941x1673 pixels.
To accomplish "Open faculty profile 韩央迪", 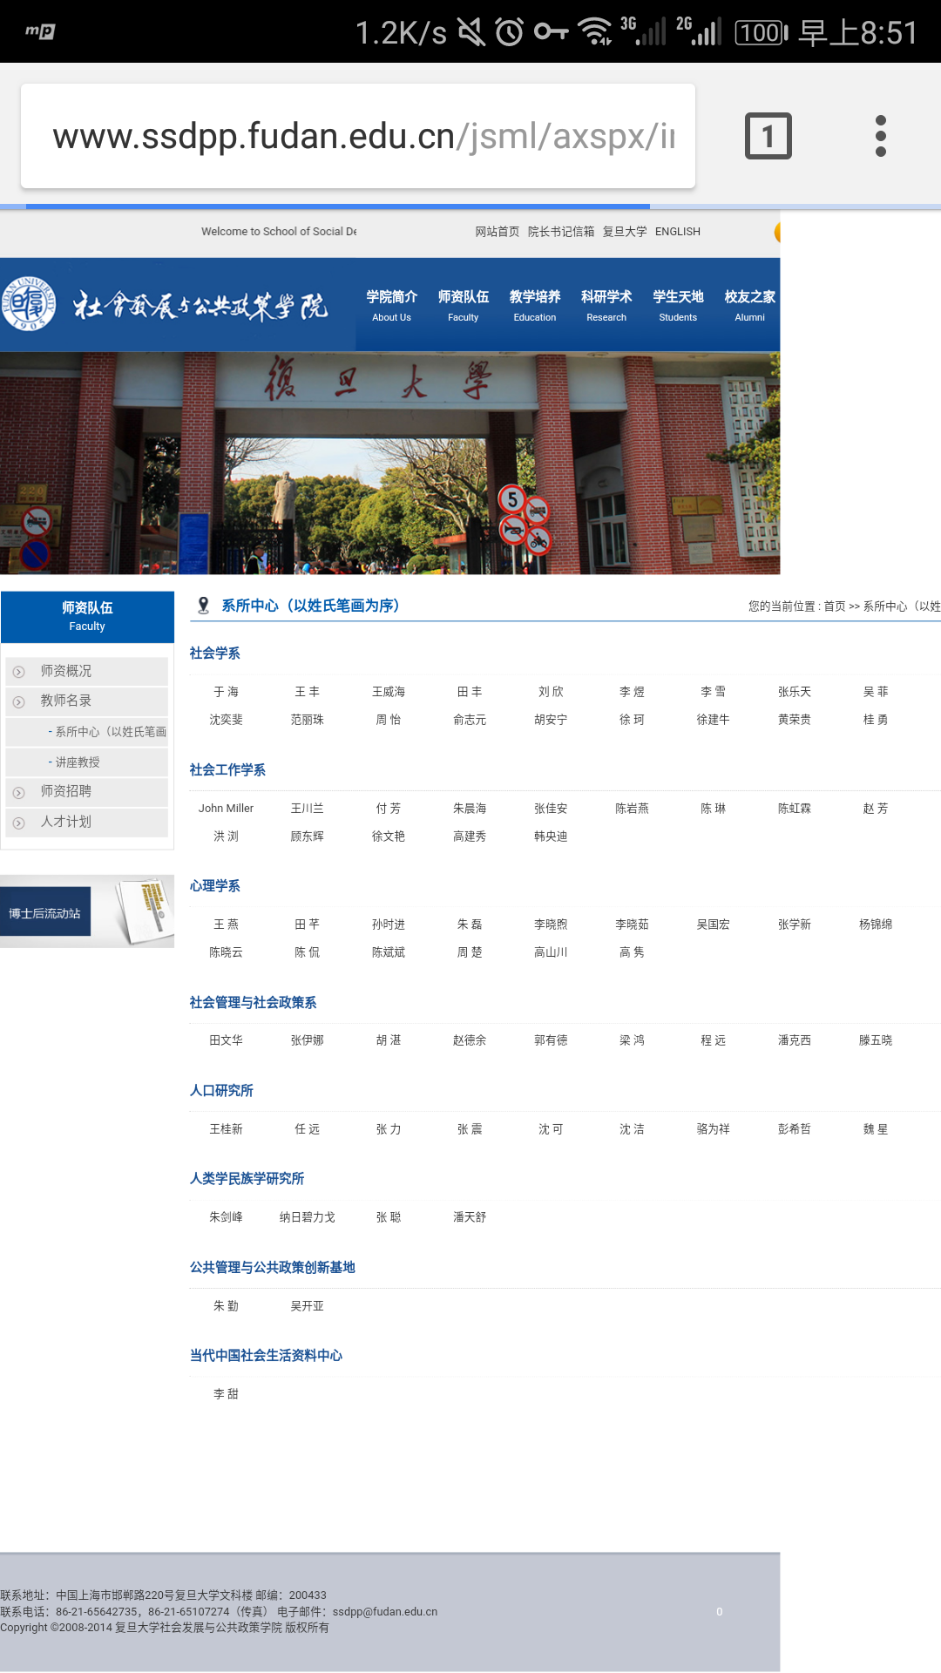I will (x=551, y=836).
